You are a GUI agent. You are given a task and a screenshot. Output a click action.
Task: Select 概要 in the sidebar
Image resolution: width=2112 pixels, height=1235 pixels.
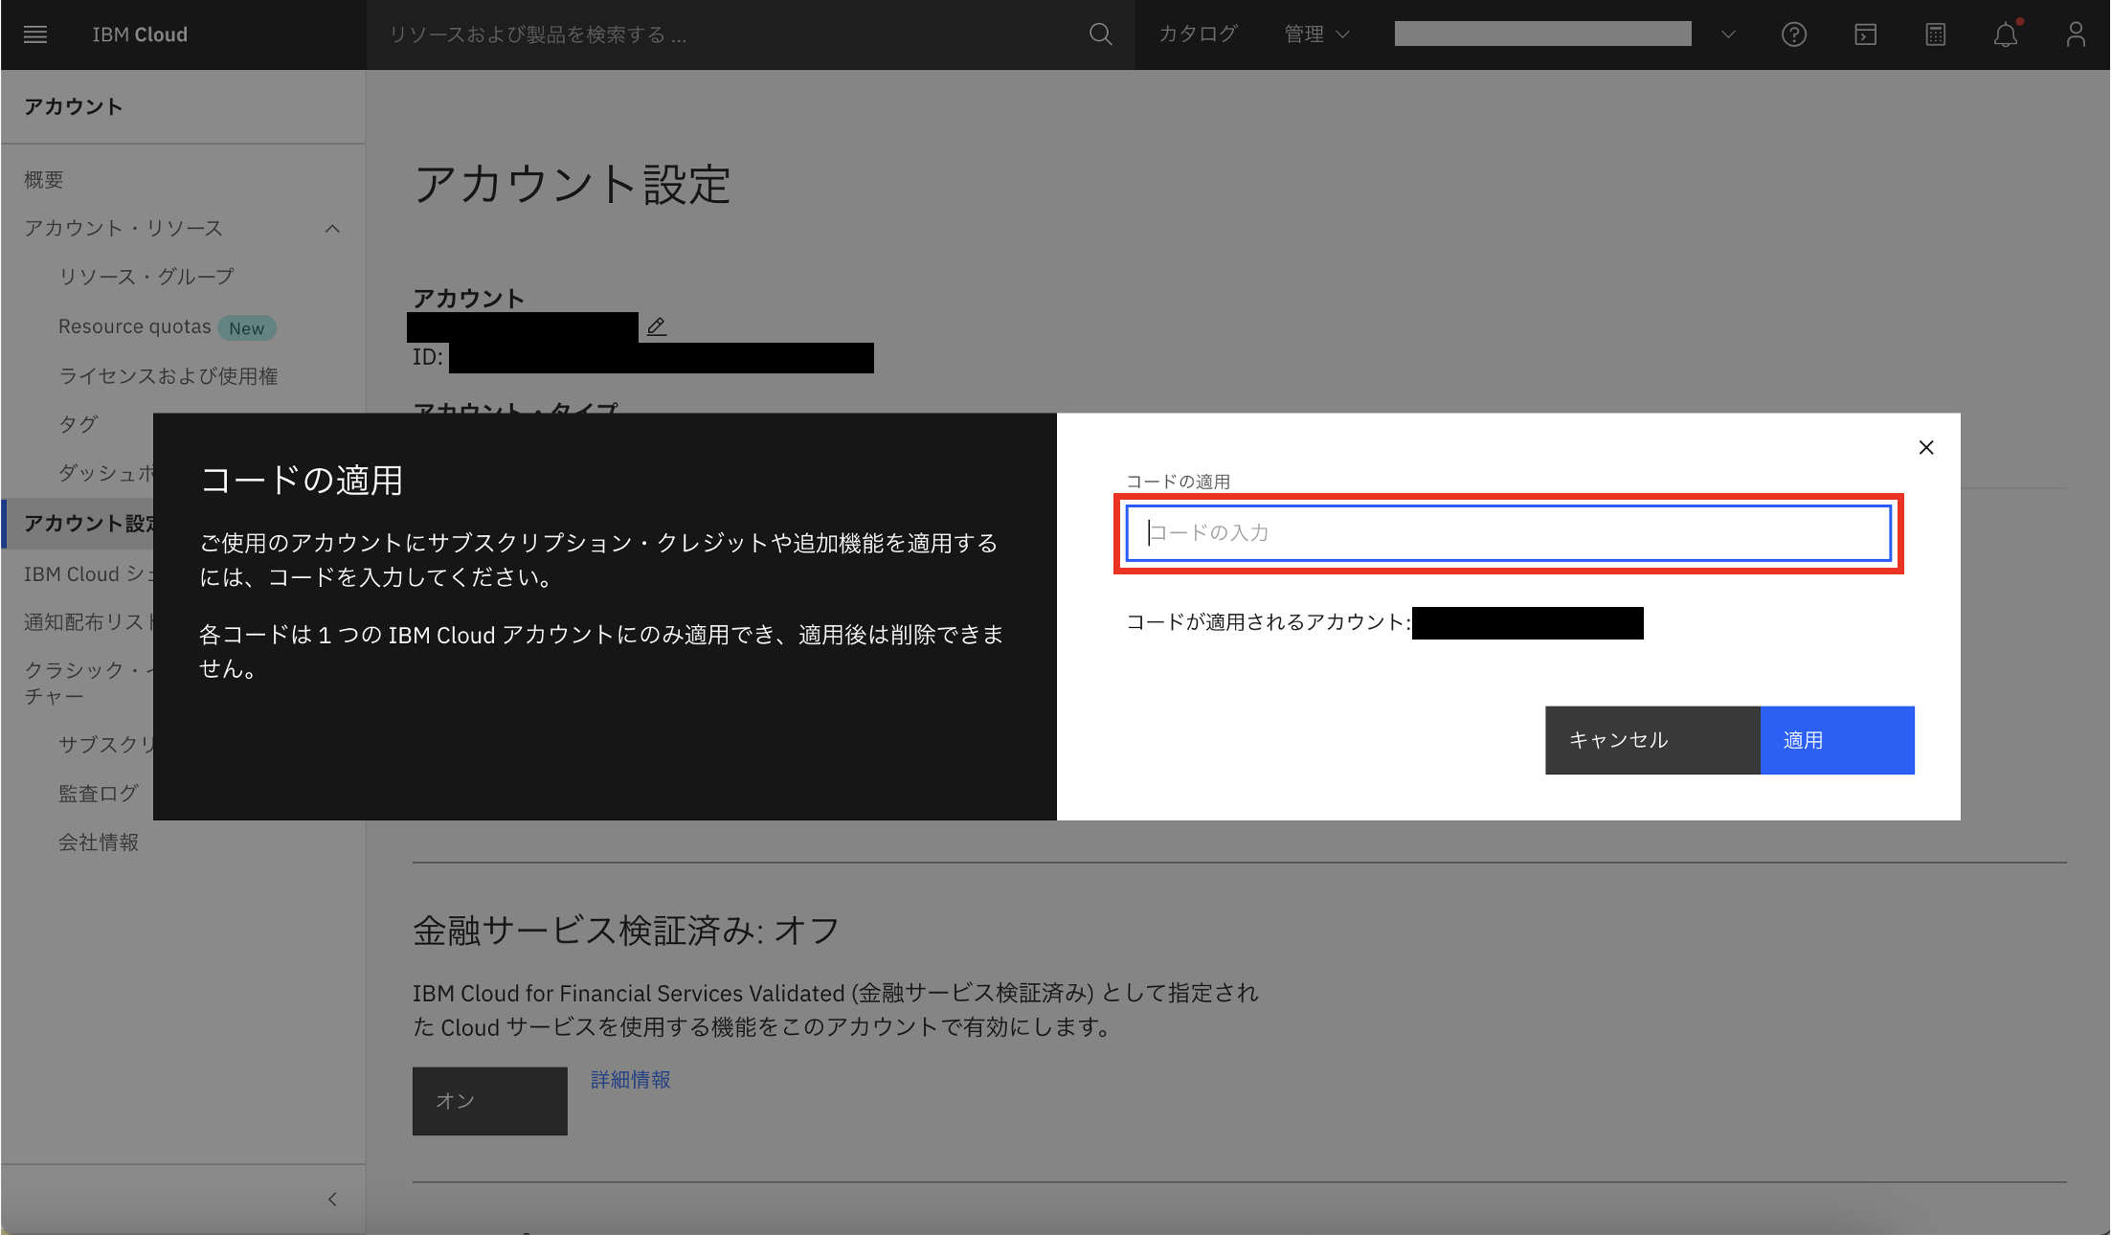(x=44, y=179)
